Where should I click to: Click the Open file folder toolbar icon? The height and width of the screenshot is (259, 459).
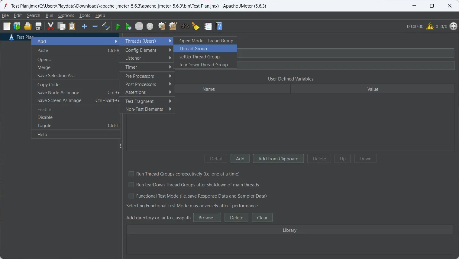coord(28,26)
